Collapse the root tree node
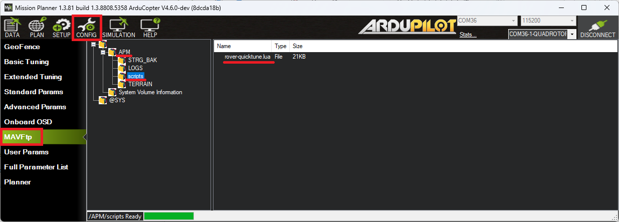This screenshot has width=619, height=222. (94, 45)
